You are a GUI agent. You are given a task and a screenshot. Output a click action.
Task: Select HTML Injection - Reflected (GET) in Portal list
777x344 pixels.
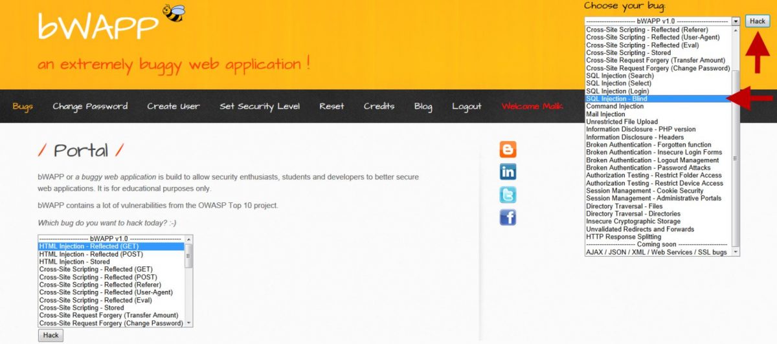pyautogui.click(x=111, y=246)
